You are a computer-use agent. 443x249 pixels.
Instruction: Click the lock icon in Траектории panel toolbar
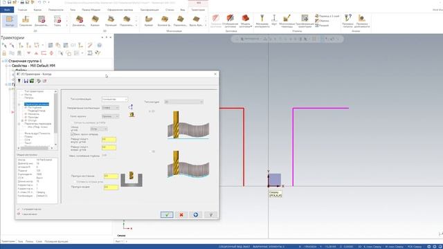point(4,53)
